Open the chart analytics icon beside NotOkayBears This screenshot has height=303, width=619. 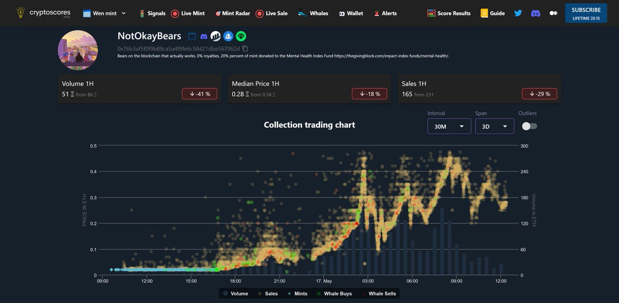[216, 36]
